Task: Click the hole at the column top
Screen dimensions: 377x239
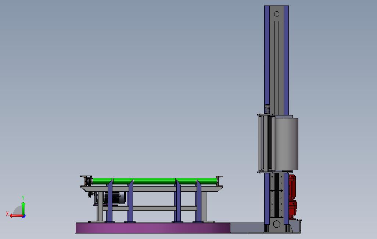Action: (x=276, y=15)
